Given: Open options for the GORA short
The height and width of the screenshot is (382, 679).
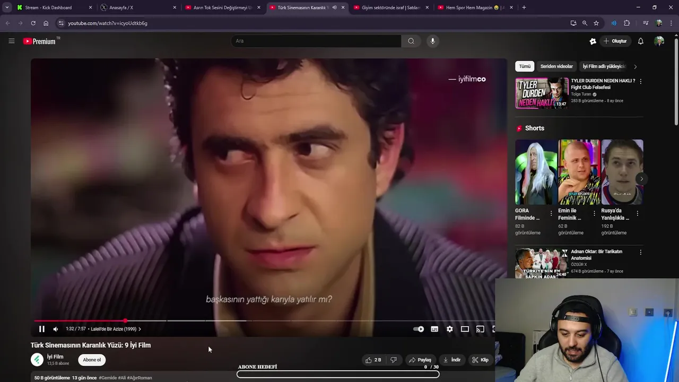Looking at the screenshot, I should (551, 213).
